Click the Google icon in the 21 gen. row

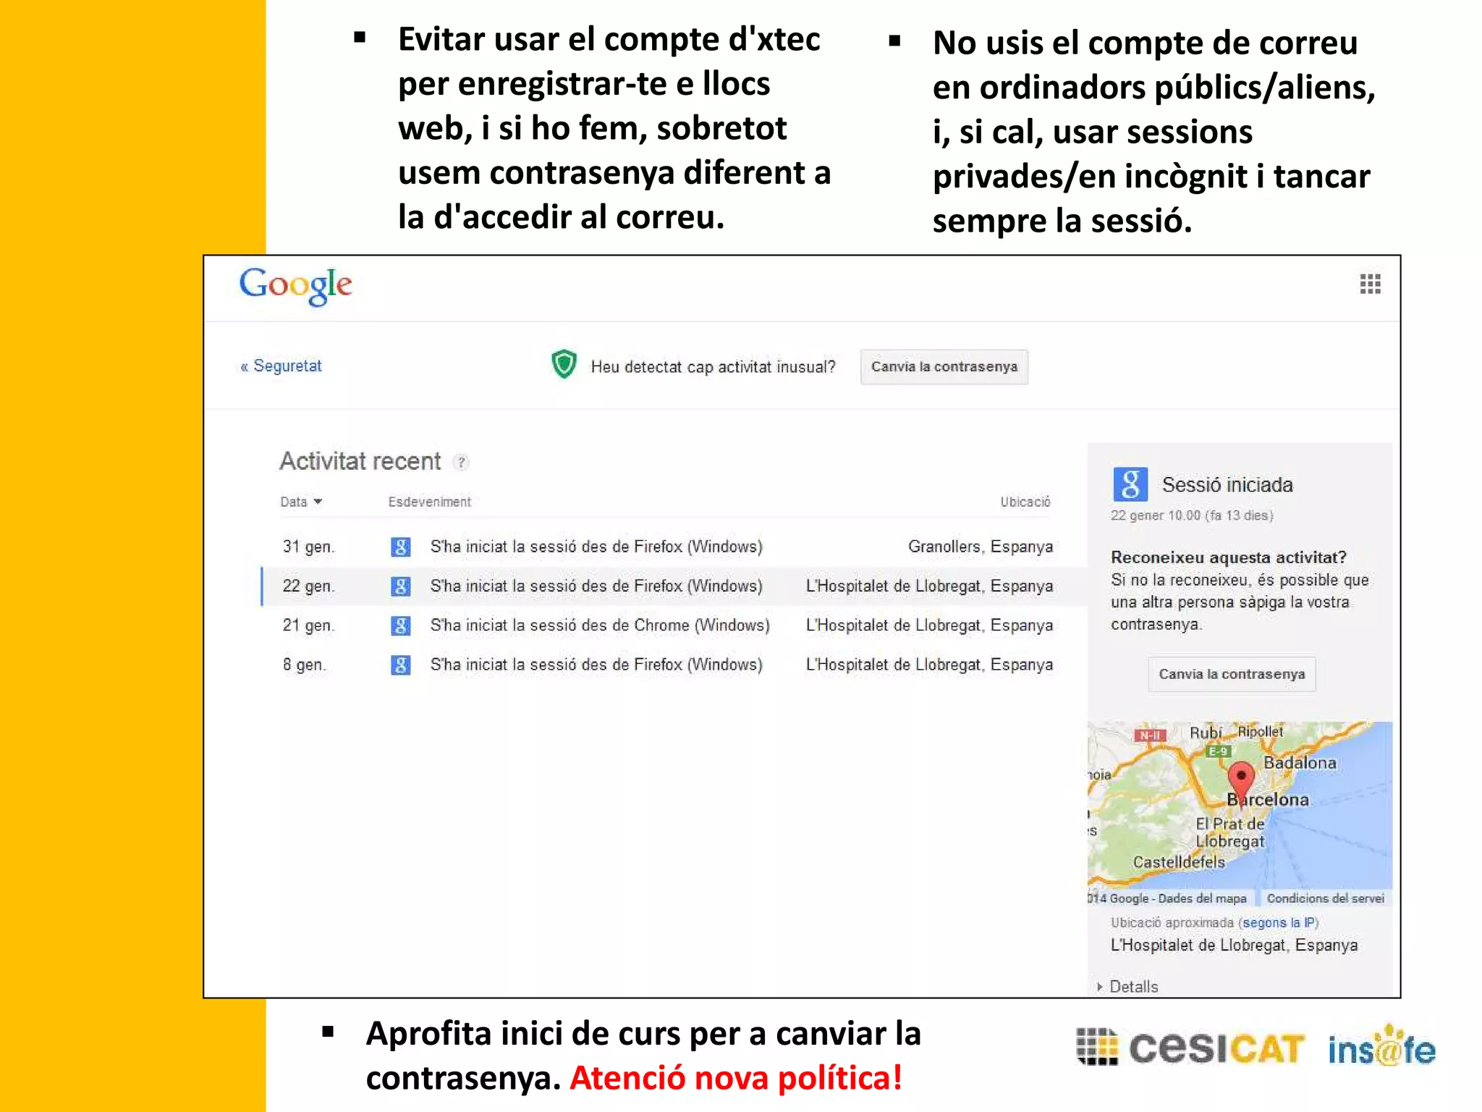pyautogui.click(x=400, y=625)
